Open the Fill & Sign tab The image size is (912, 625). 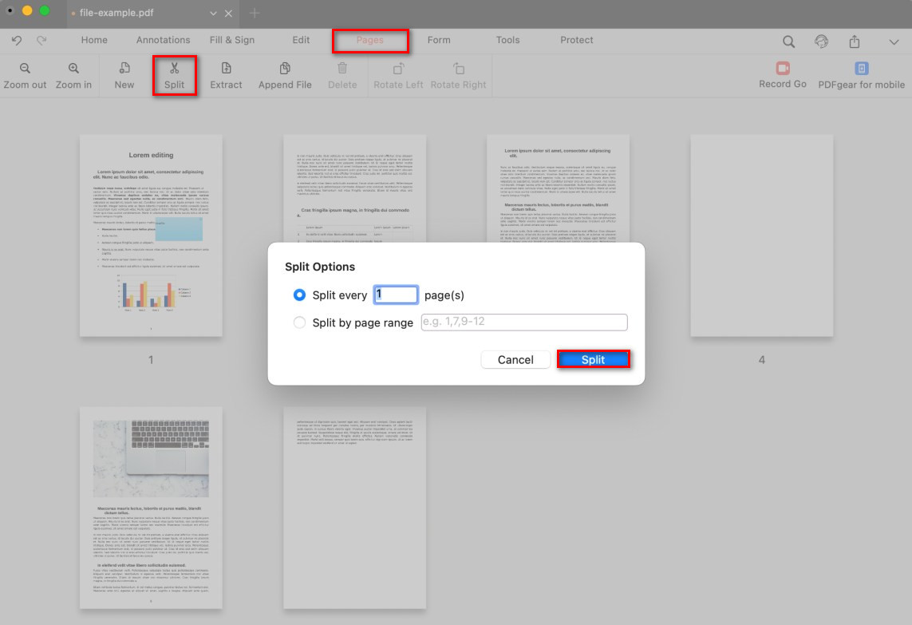point(232,40)
